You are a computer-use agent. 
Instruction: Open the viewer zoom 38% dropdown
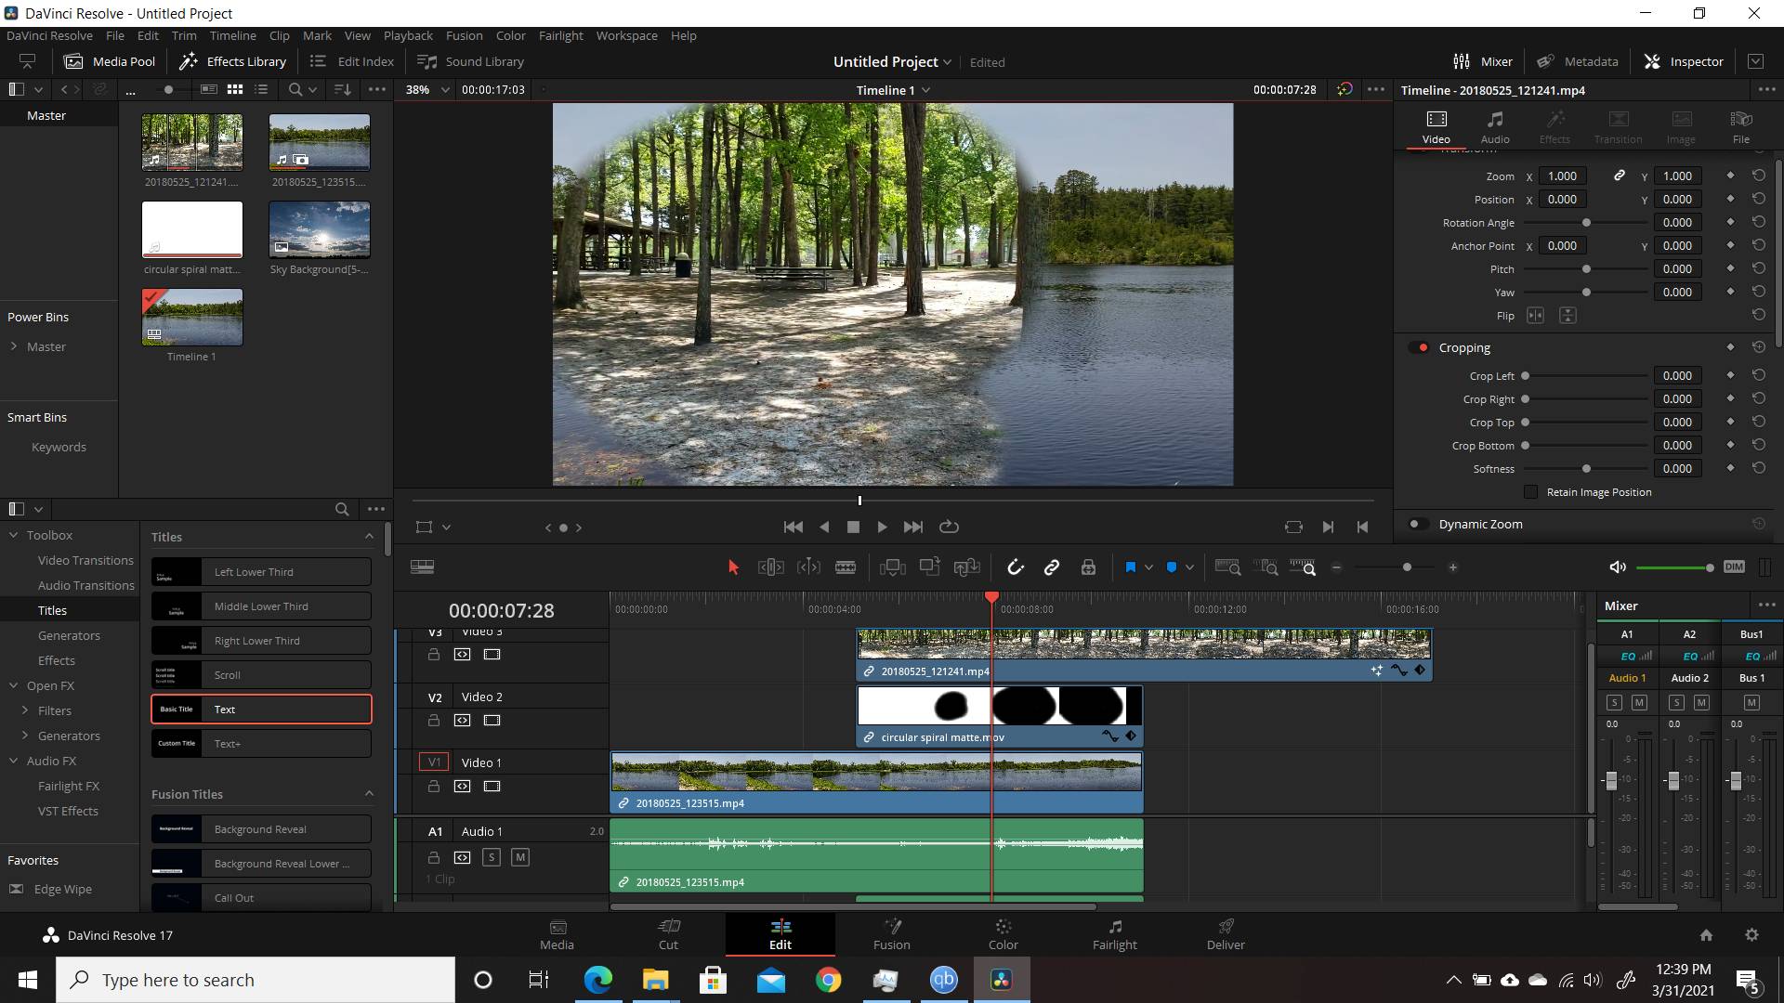pyautogui.click(x=426, y=90)
